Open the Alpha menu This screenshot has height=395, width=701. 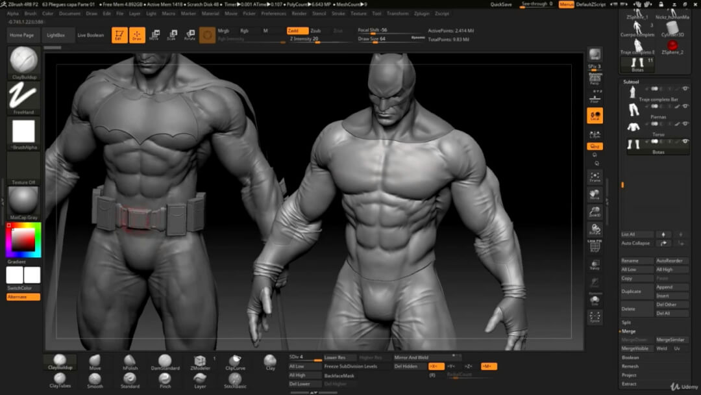(x=12, y=14)
